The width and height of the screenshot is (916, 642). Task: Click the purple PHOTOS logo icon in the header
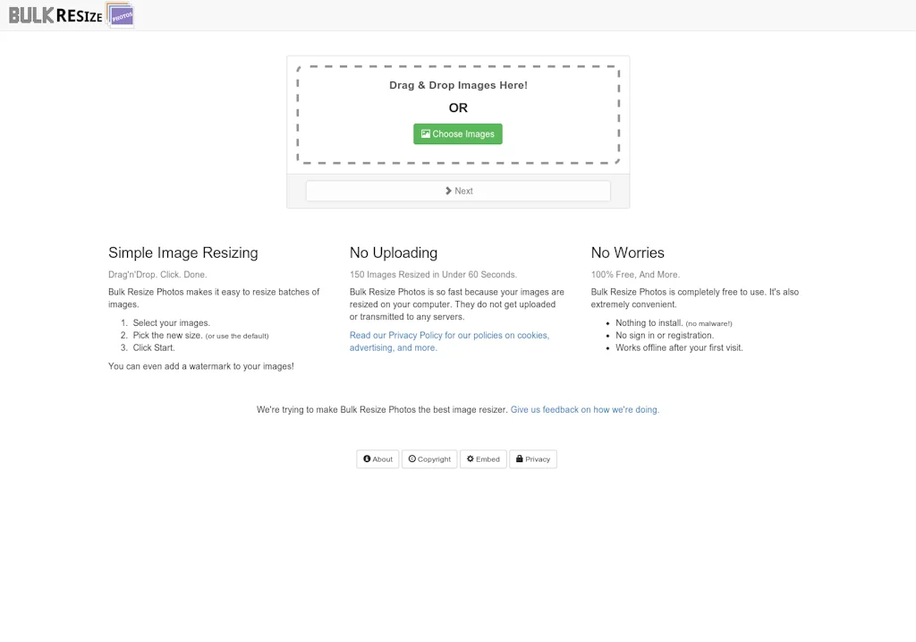pyautogui.click(x=120, y=14)
